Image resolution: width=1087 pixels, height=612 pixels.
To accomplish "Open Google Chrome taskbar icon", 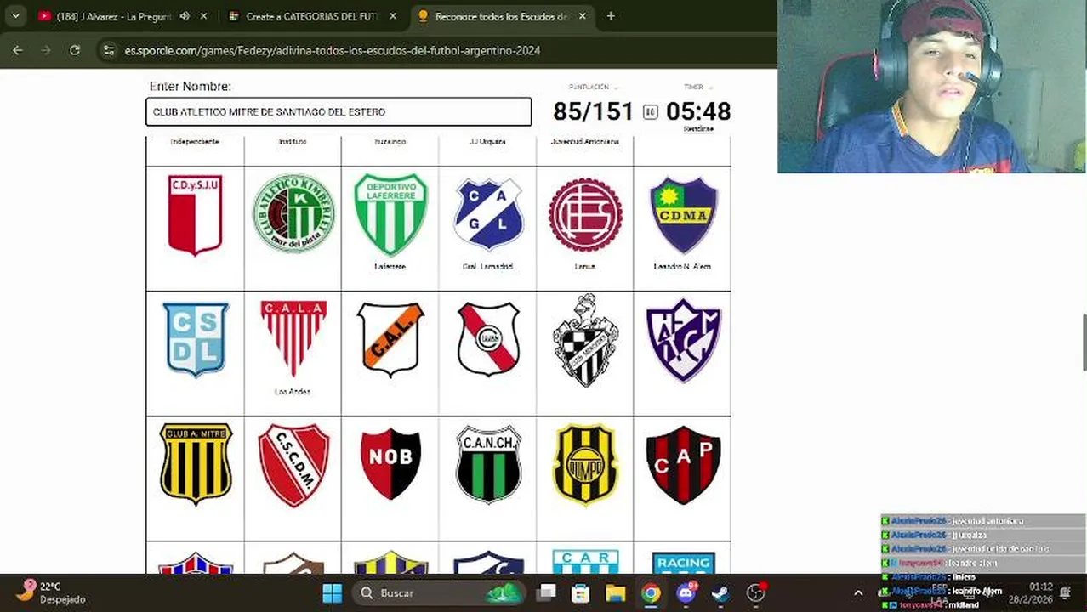I will coord(651,592).
